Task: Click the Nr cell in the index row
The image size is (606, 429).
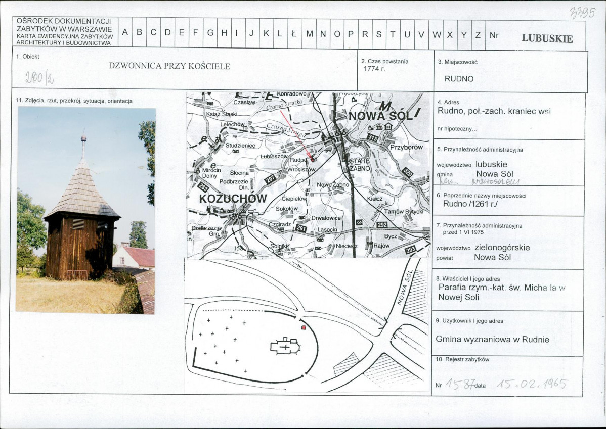Action: [494, 35]
